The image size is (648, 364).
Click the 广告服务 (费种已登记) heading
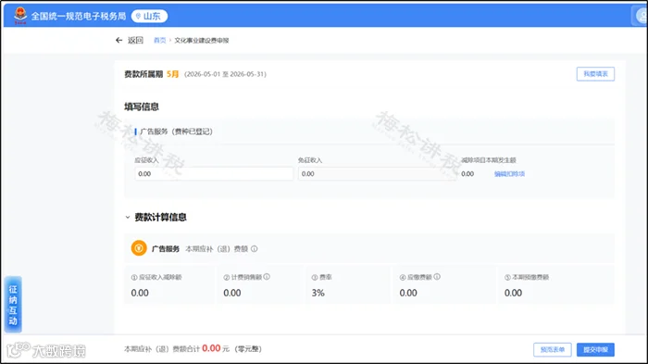pyautogui.click(x=176, y=132)
